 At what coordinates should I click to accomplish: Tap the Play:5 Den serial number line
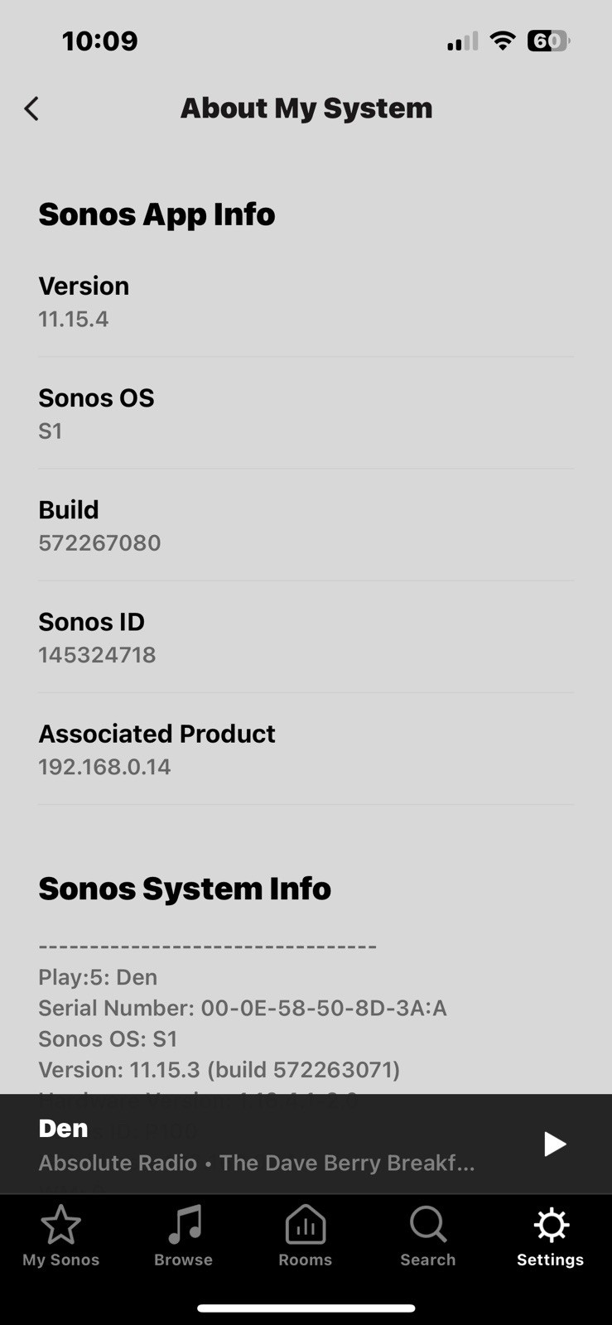(243, 1008)
